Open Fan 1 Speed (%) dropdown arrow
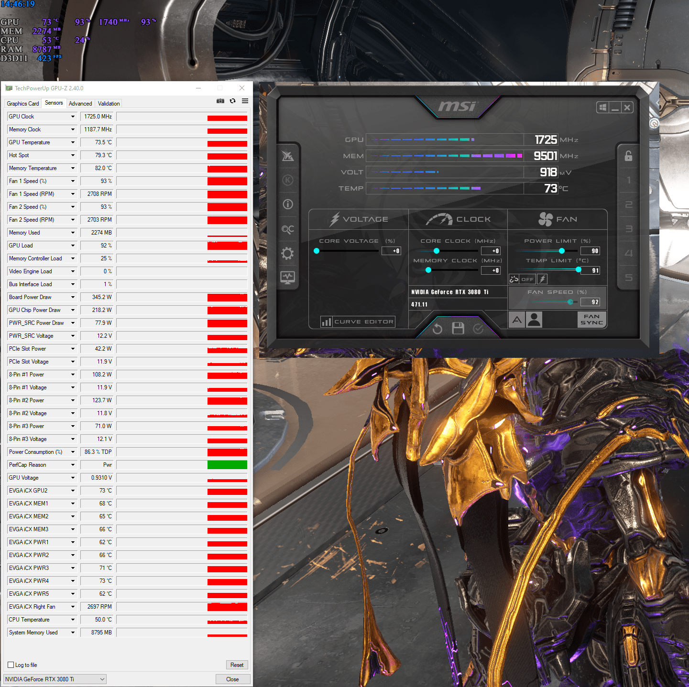This screenshot has height=687, width=689. point(73,181)
